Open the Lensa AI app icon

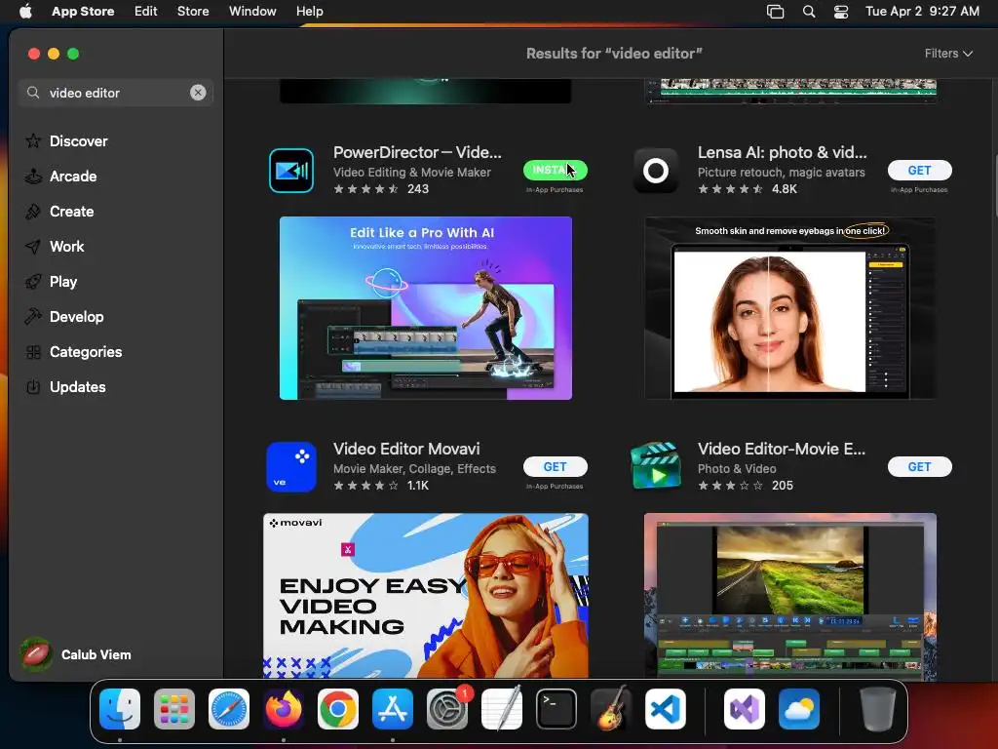pyautogui.click(x=656, y=170)
